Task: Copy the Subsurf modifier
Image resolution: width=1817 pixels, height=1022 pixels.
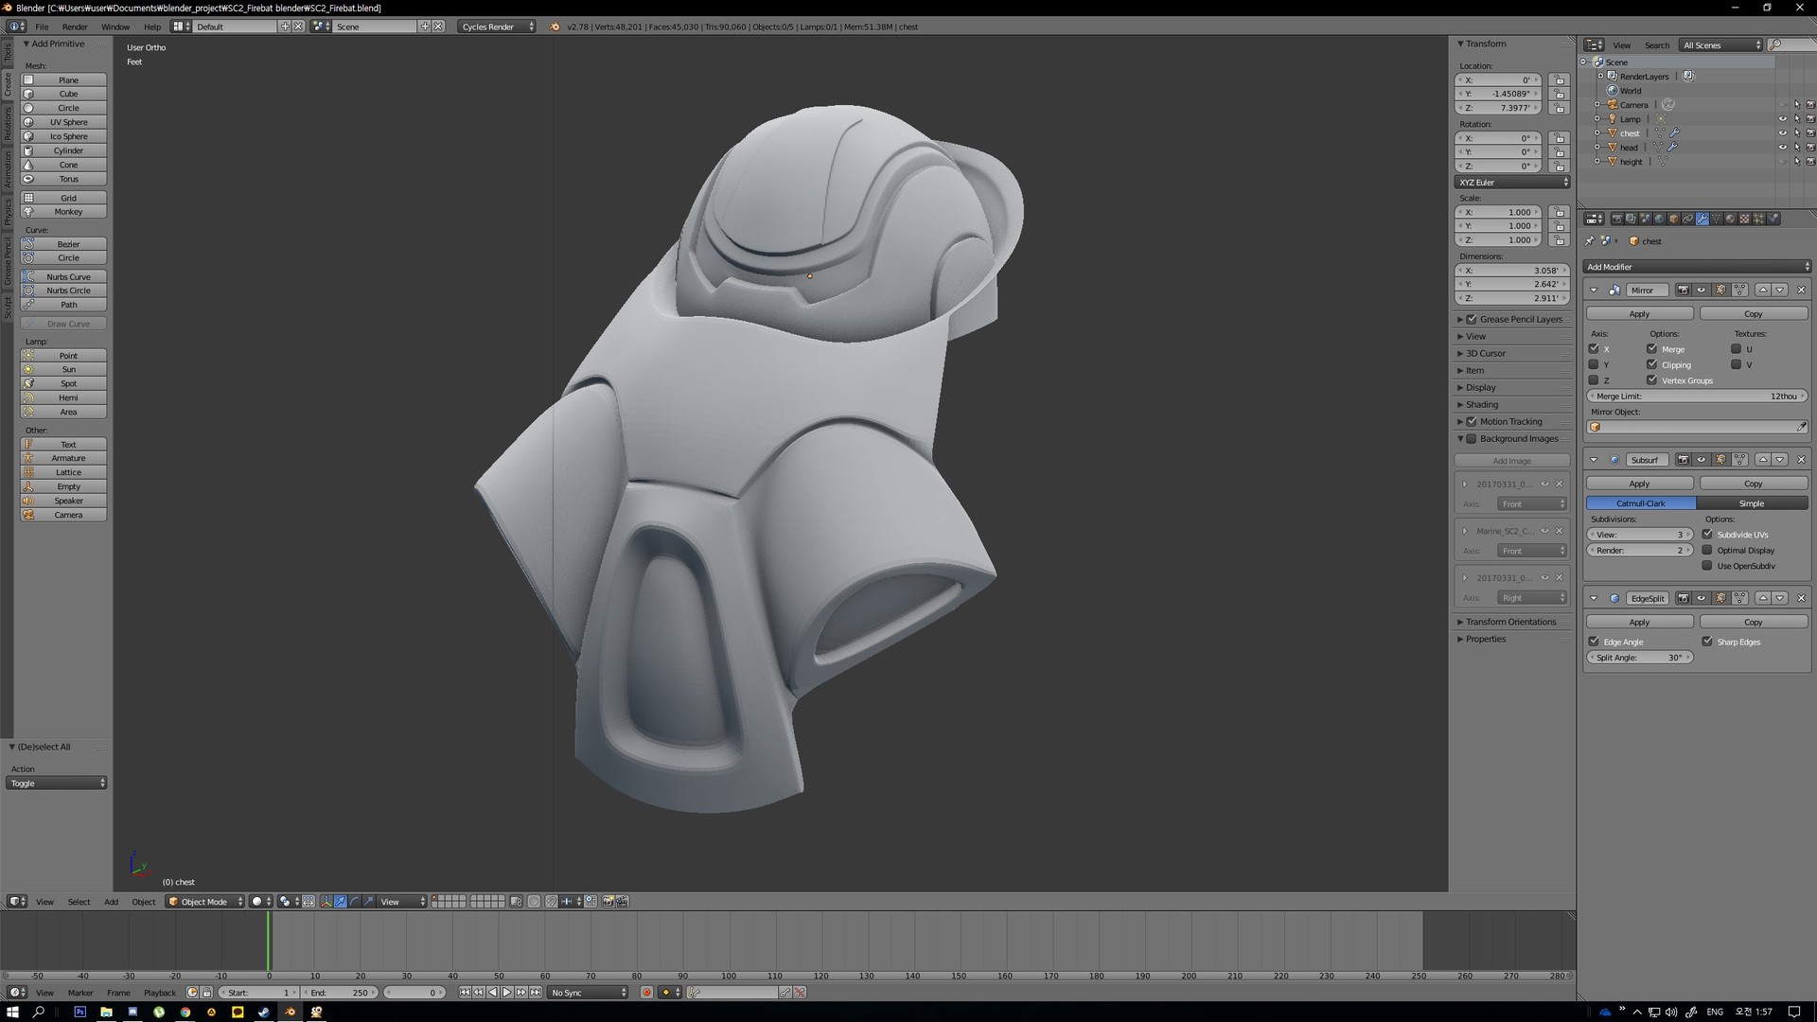Action: [1753, 483]
